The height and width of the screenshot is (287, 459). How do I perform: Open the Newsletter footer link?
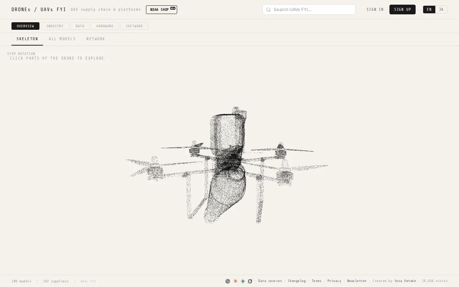pos(357,281)
